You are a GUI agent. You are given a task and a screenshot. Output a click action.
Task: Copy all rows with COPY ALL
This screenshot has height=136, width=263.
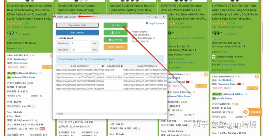[x=115, y=40]
